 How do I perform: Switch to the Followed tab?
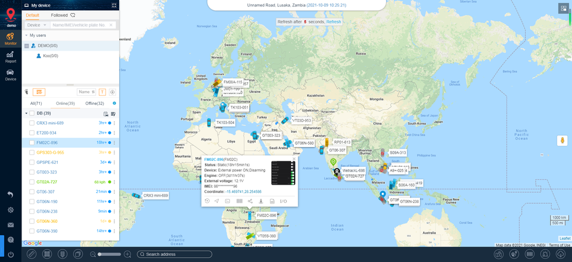63,15
